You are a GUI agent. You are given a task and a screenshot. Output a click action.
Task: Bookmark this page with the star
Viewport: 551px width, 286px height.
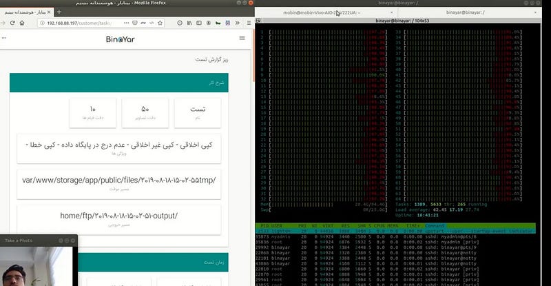point(160,23)
